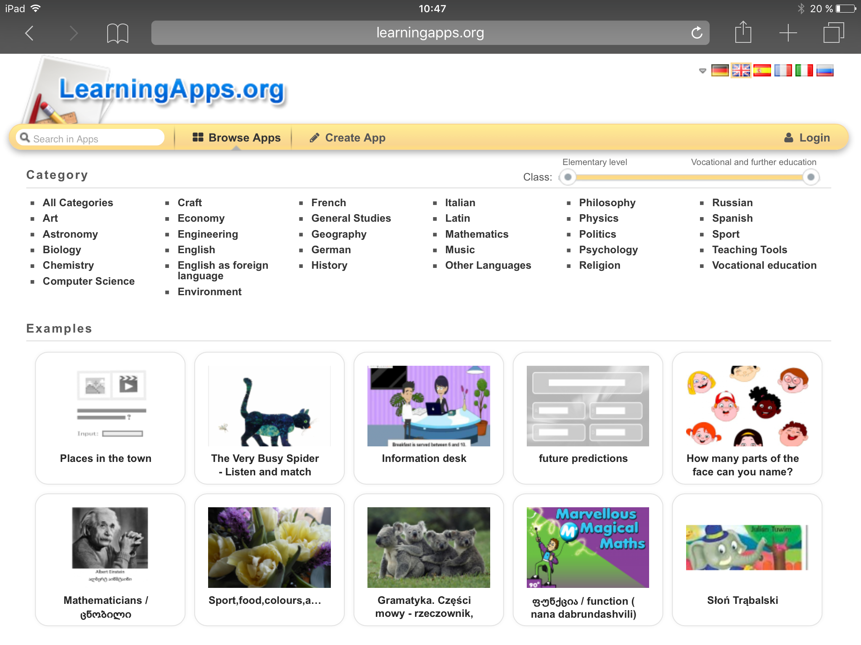Image resolution: width=861 pixels, height=645 pixels.
Task: Switch language with the Russian flag
Action: point(825,70)
